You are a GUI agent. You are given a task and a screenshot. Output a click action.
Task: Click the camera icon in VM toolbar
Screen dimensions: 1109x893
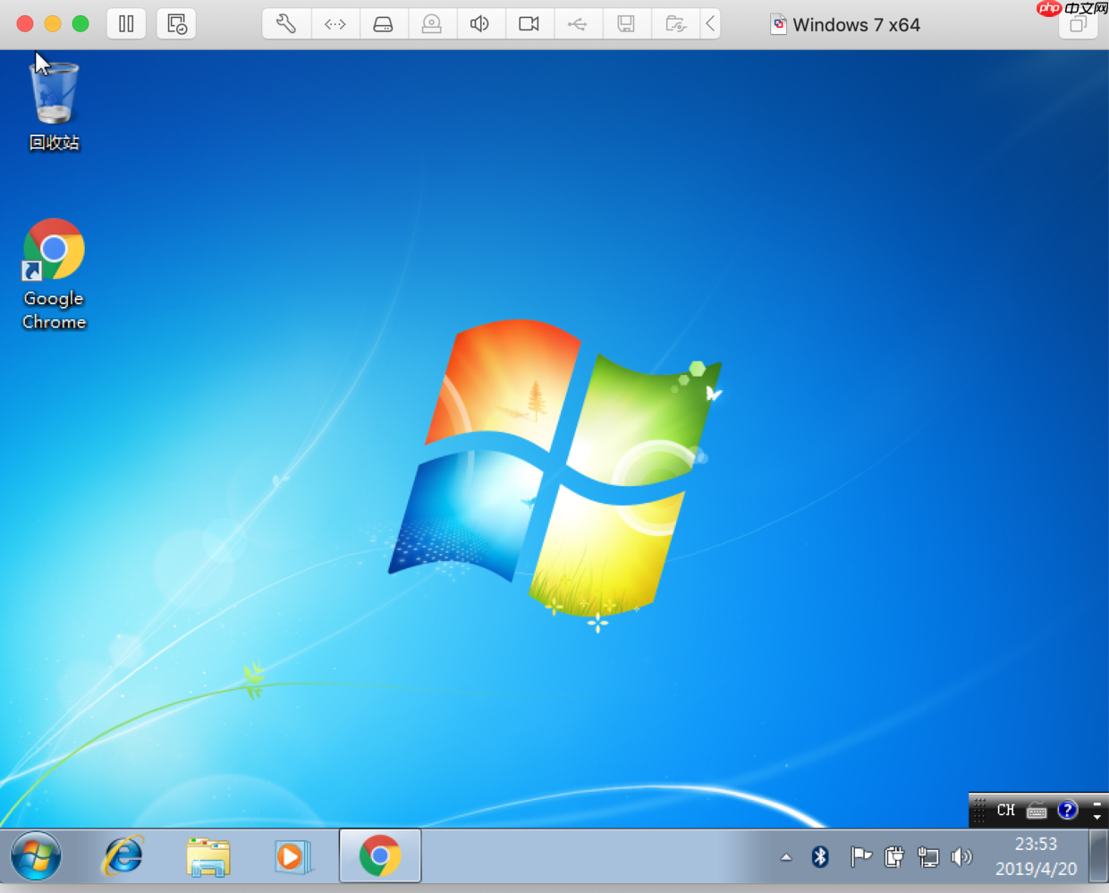tap(529, 24)
